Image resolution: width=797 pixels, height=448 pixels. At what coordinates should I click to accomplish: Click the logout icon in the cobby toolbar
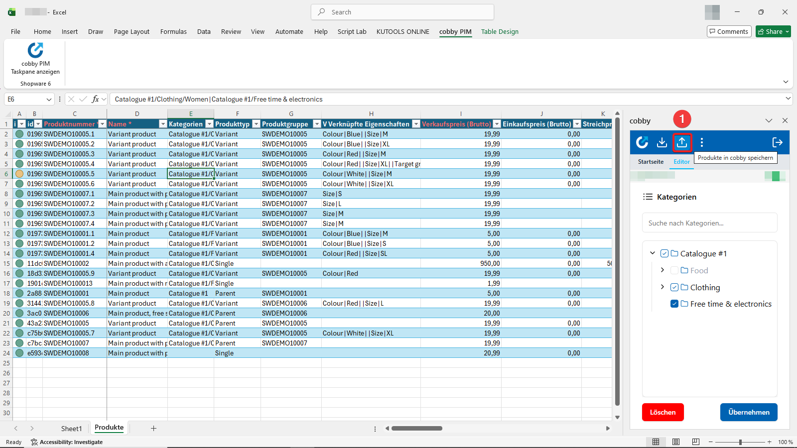[x=777, y=143]
